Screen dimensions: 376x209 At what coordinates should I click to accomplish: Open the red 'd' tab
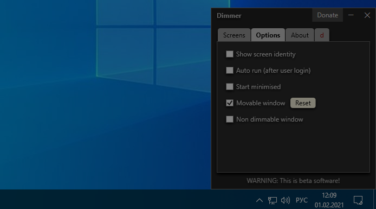tap(322, 35)
